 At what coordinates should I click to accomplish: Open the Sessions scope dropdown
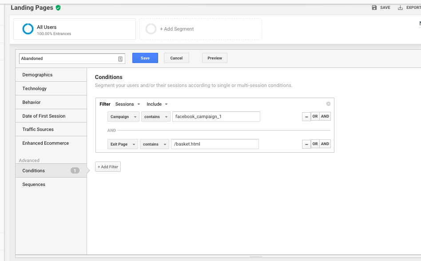coord(127,104)
